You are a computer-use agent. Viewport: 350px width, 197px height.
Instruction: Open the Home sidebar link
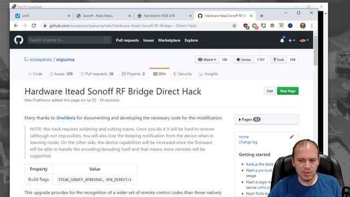coord(244,137)
